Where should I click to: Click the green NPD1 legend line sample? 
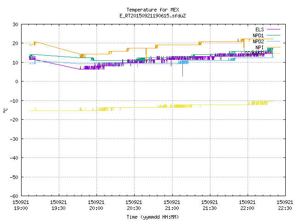pos(273,35)
